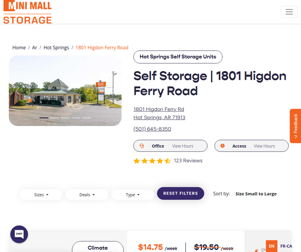
Task: Expand the Deals filter dropdown
Action: click(x=87, y=195)
